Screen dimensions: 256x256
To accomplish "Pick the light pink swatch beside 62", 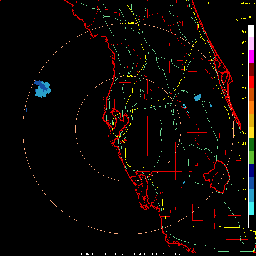I will [x=251, y=44].
